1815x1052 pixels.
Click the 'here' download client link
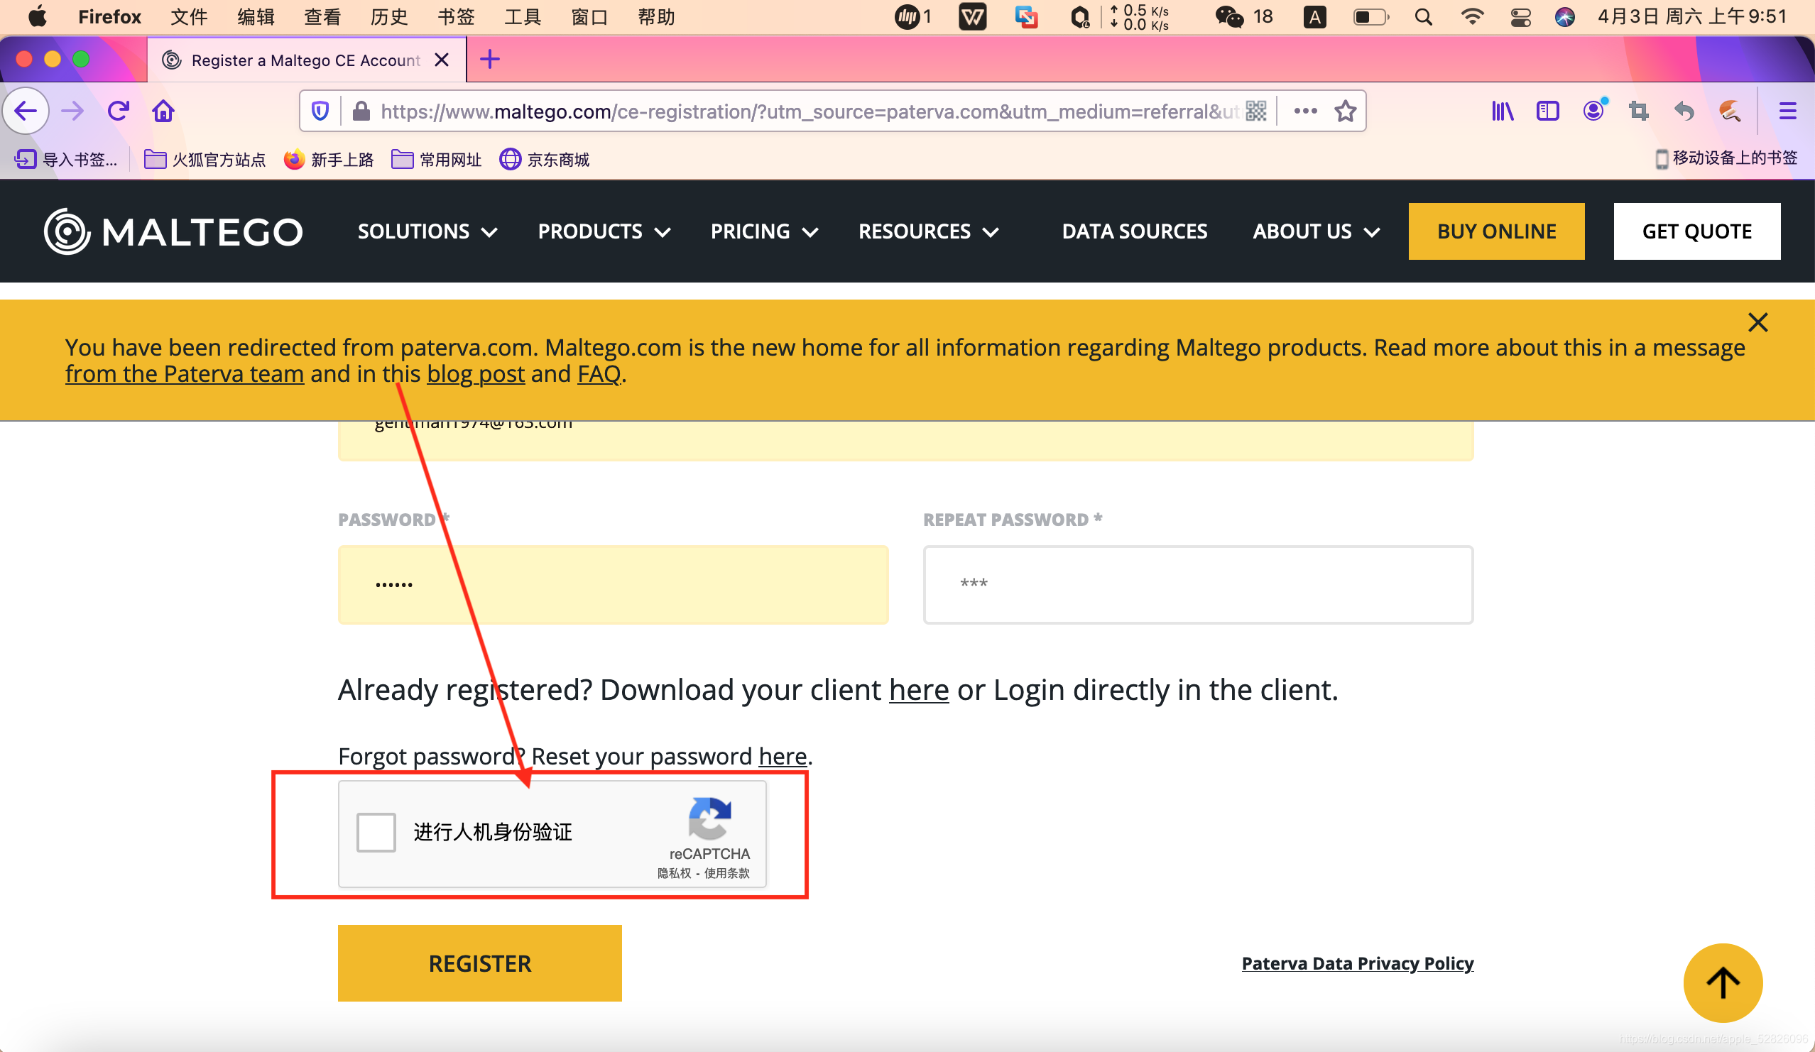point(918,689)
